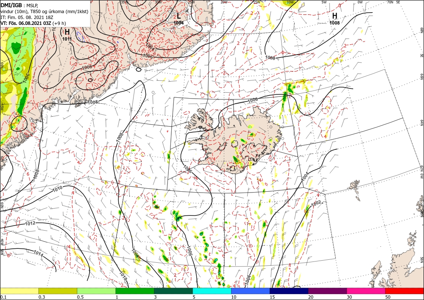Screen dimensions: 424x300
Task: Click the '1014' isobar label
Action: click(39, 253)
